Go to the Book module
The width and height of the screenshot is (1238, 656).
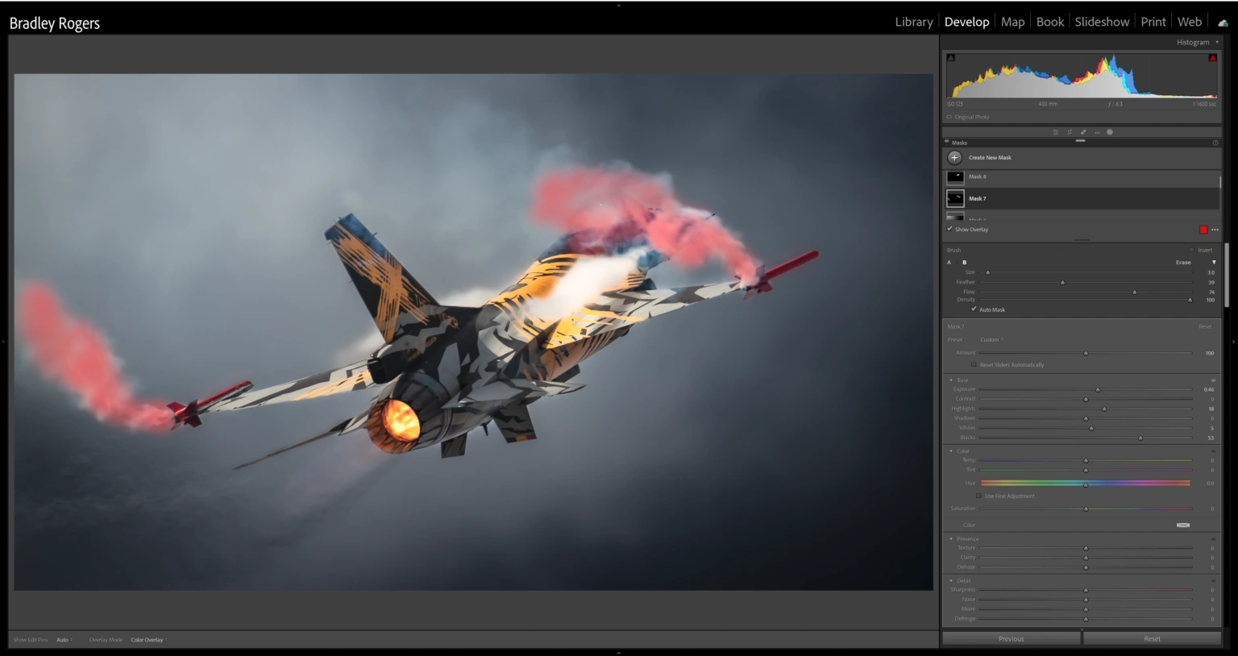point(1049,22)
